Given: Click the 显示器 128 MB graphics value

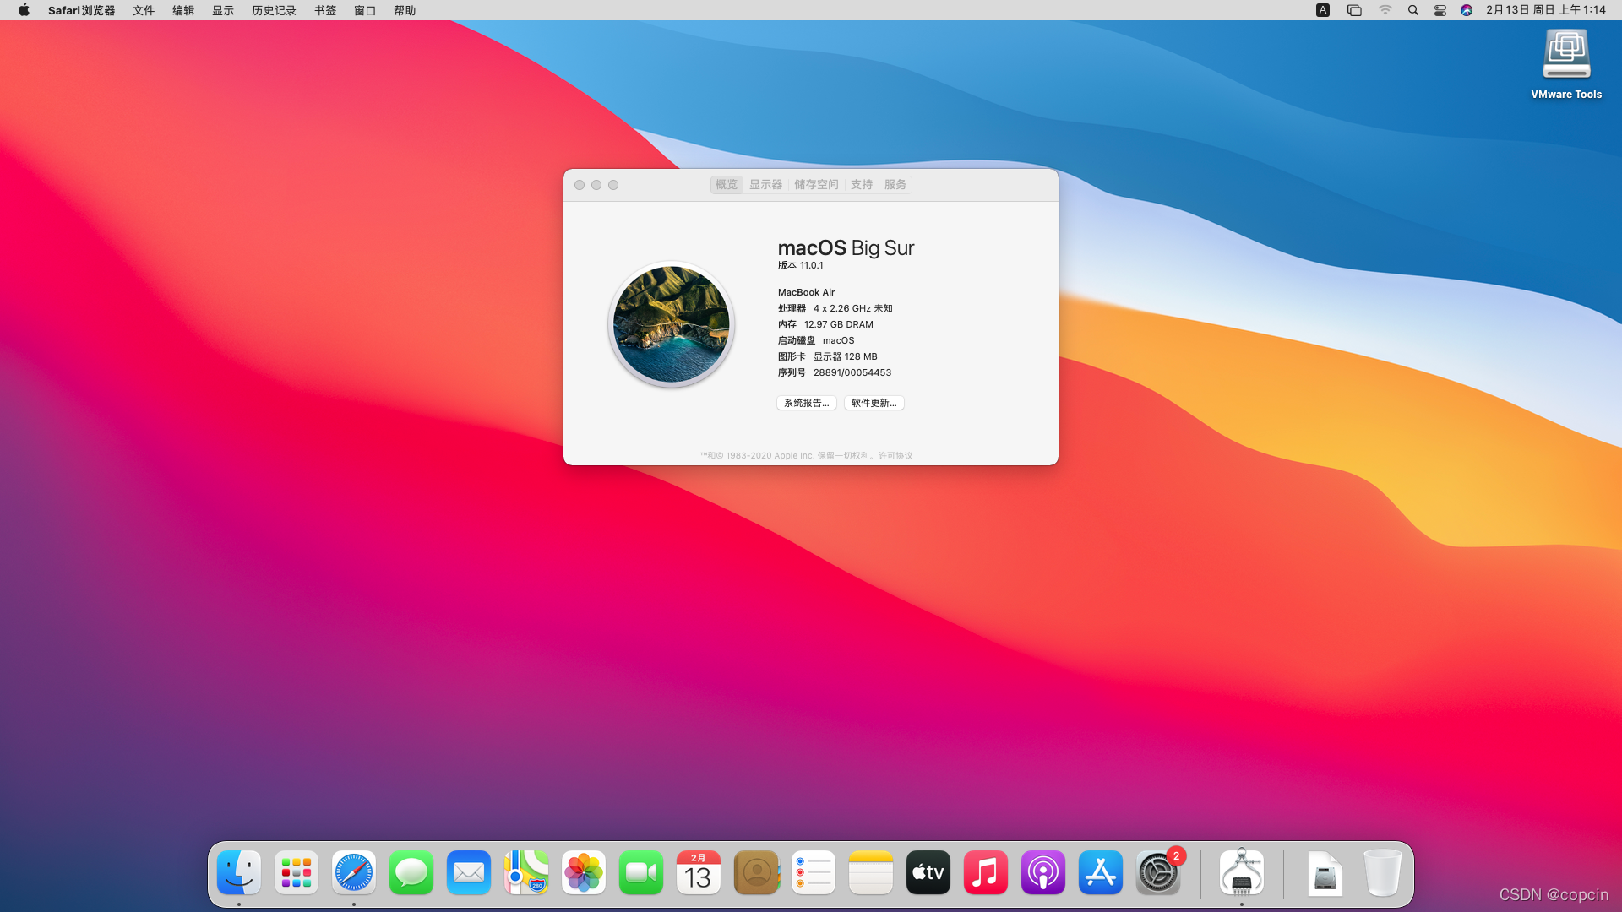Looking at the screenshot, I should (846, 356).
